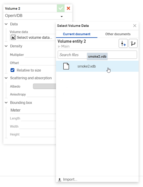
Task: Confirm Volume 2 with green checkmark
Action: pyautogui.click(x=60, y=8)
